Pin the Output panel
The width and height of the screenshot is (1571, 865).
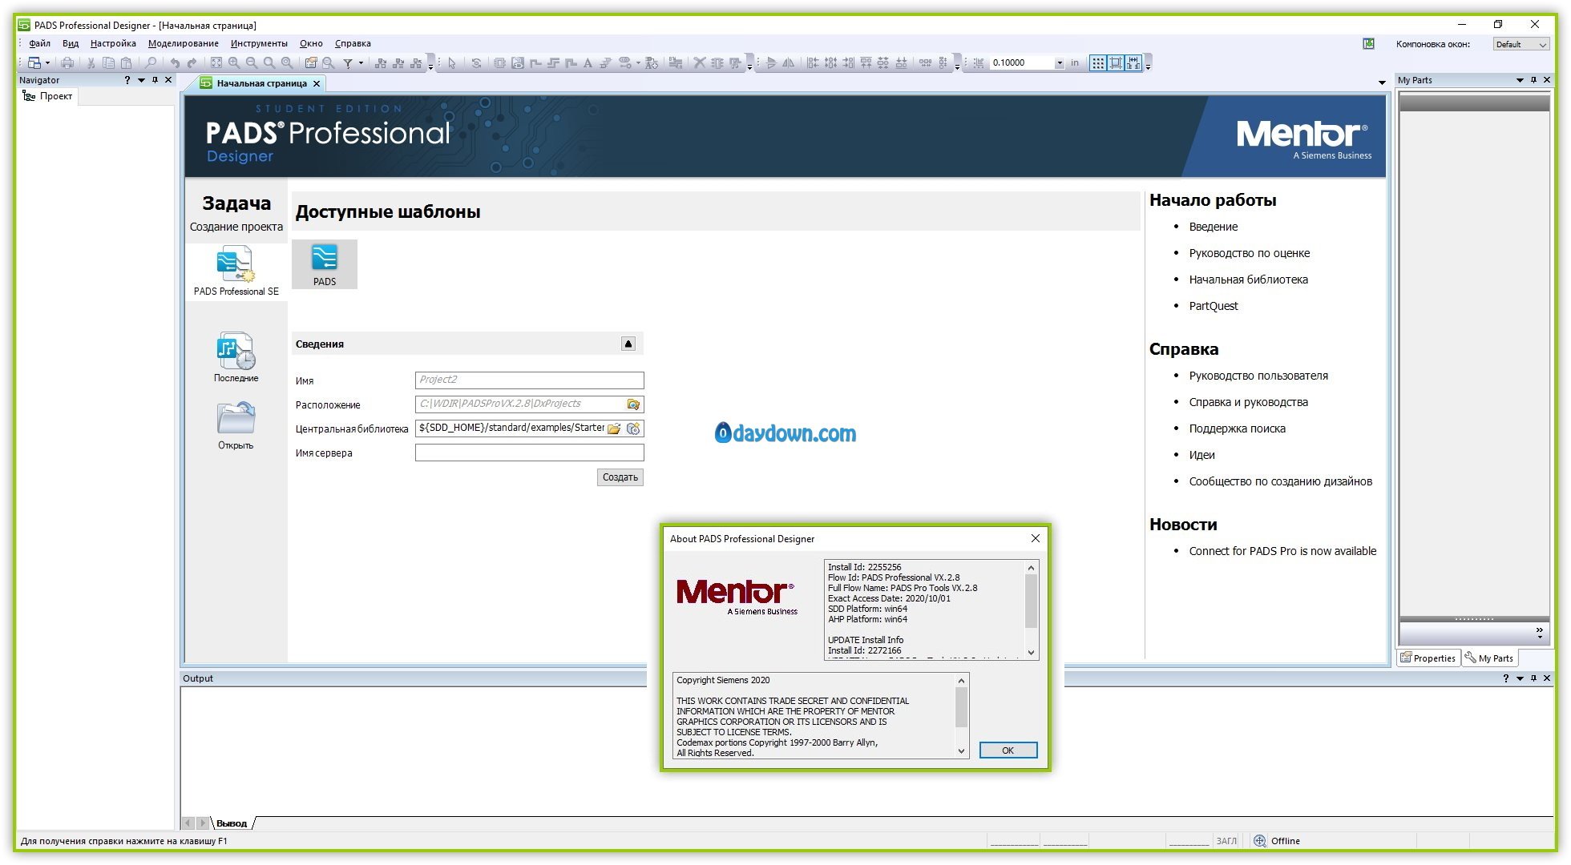tap(1533, 678)
